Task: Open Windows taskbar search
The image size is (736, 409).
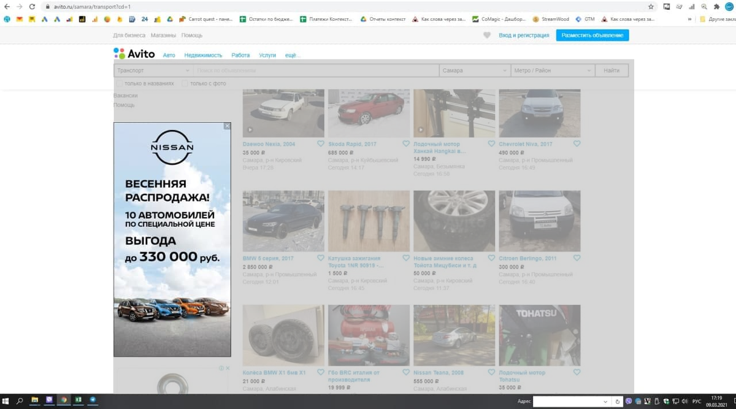Action: tap(20, 401)
